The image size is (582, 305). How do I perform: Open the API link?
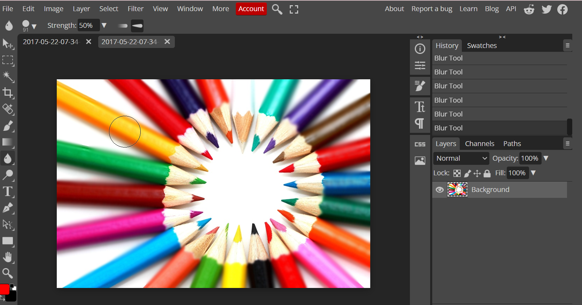pyautogui.click(x=511, y=9)
